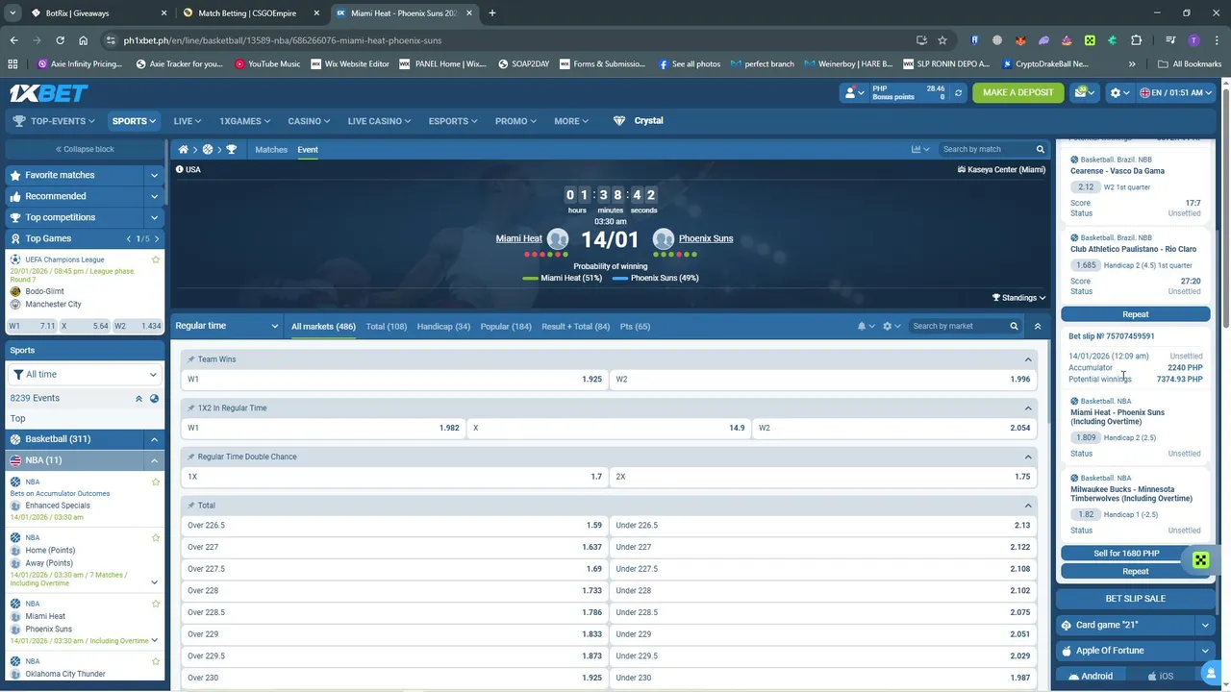
Task: Open the LIVE CASINO menu
Action: click(x=379, y=121)
